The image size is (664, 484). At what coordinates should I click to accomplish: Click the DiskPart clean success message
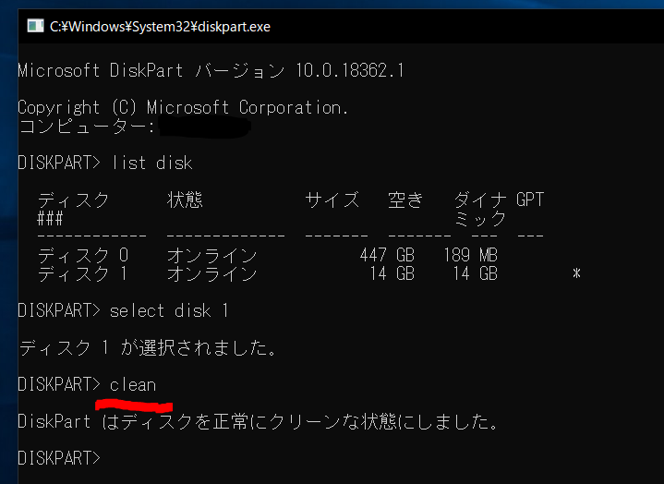click(x=259, y=422)
